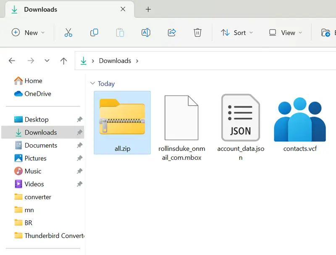Open a new tab with plus button
The width and height of the screenshot is (336, 255).
(148, 9)
